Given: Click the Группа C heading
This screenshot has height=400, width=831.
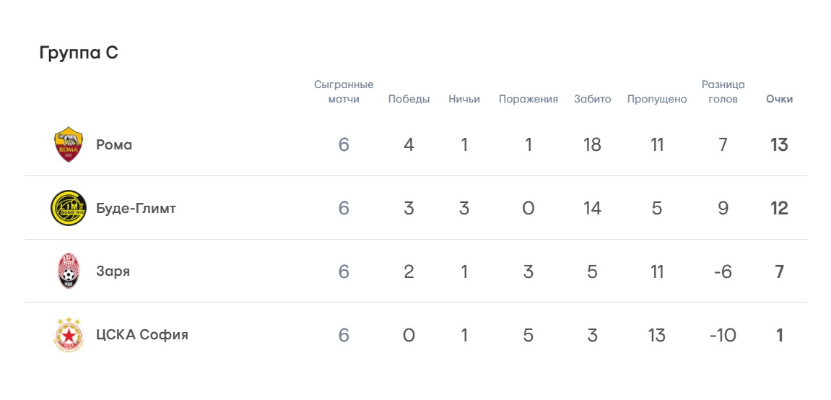Looking at the screenshot, I should point(78,53).
